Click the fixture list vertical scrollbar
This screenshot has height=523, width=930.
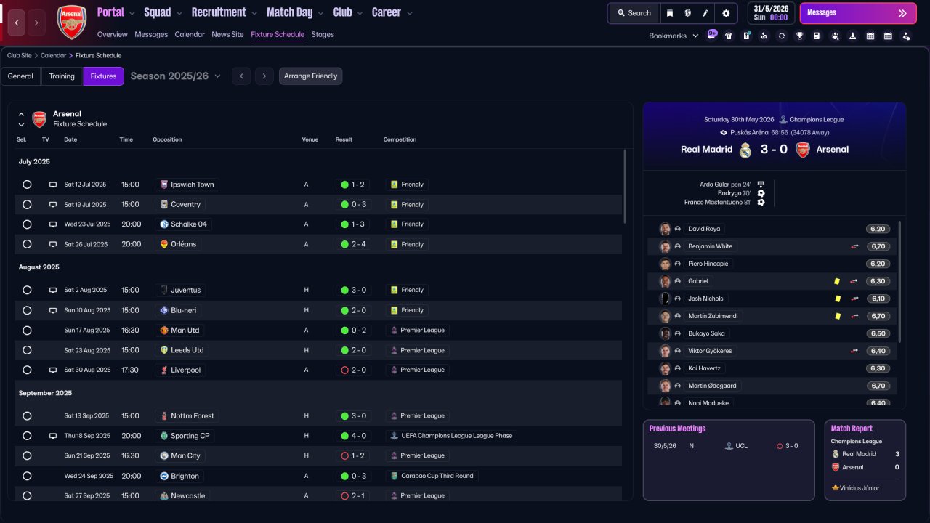pyautogui.click(x=625, y=187)
